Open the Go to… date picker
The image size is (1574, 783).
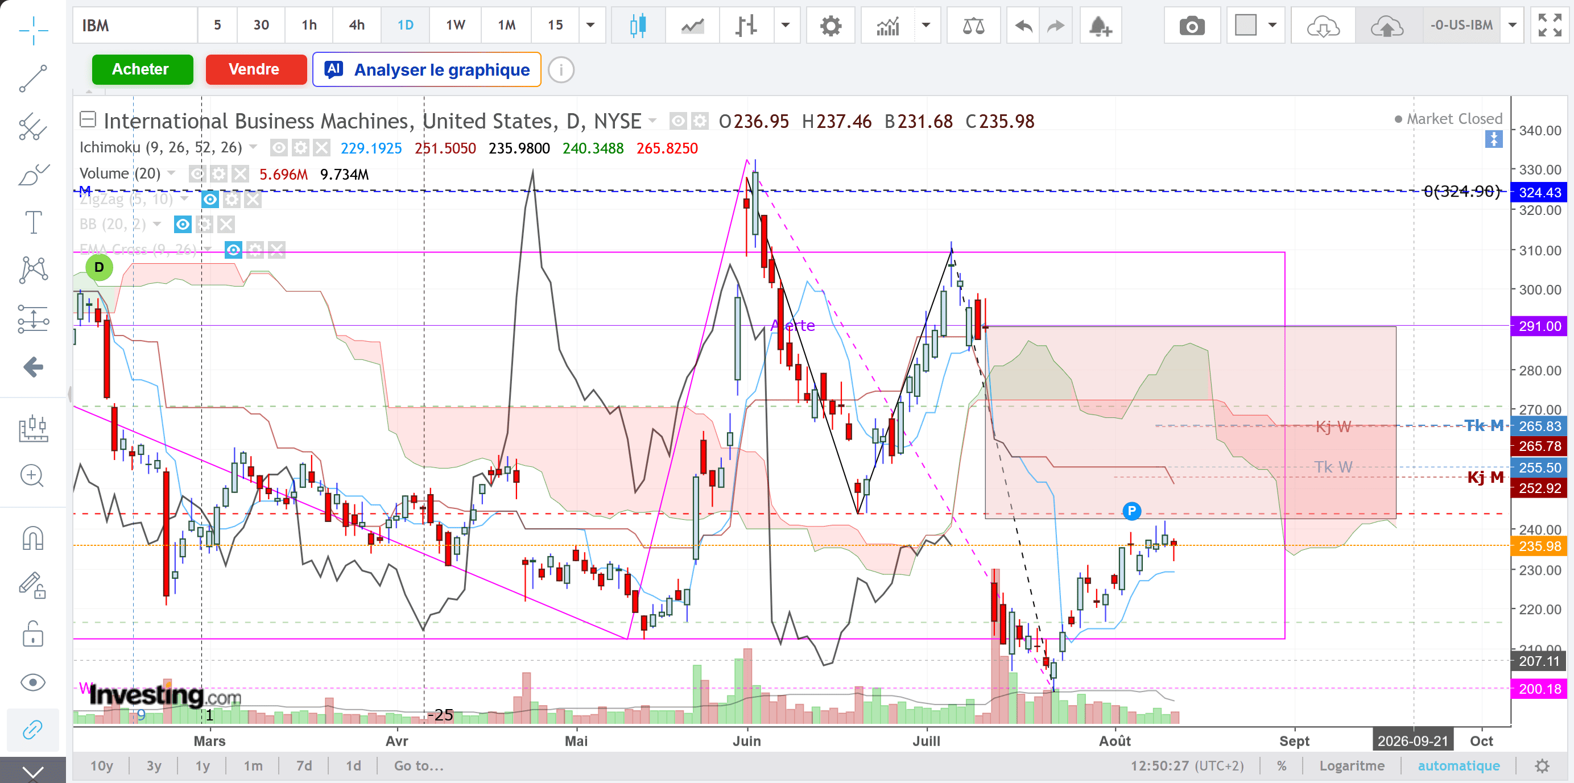[419, 766]
